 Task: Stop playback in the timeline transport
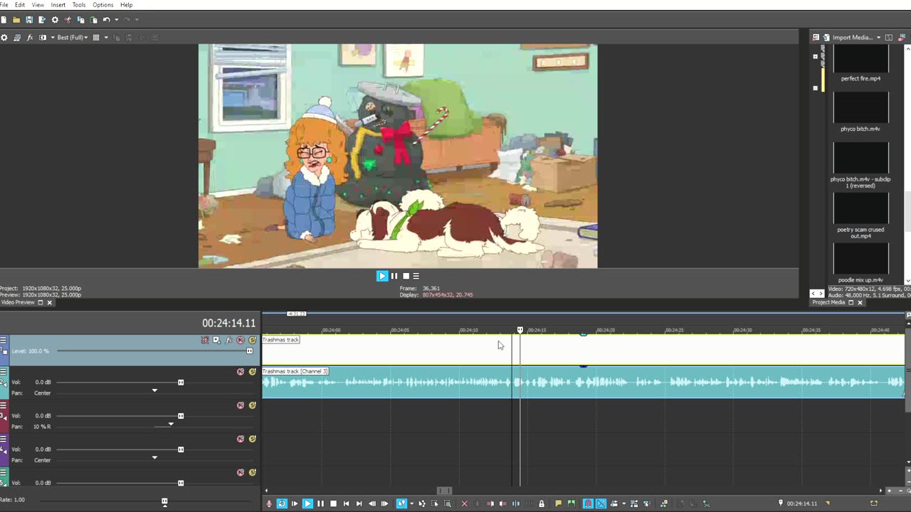coord(333,503)
